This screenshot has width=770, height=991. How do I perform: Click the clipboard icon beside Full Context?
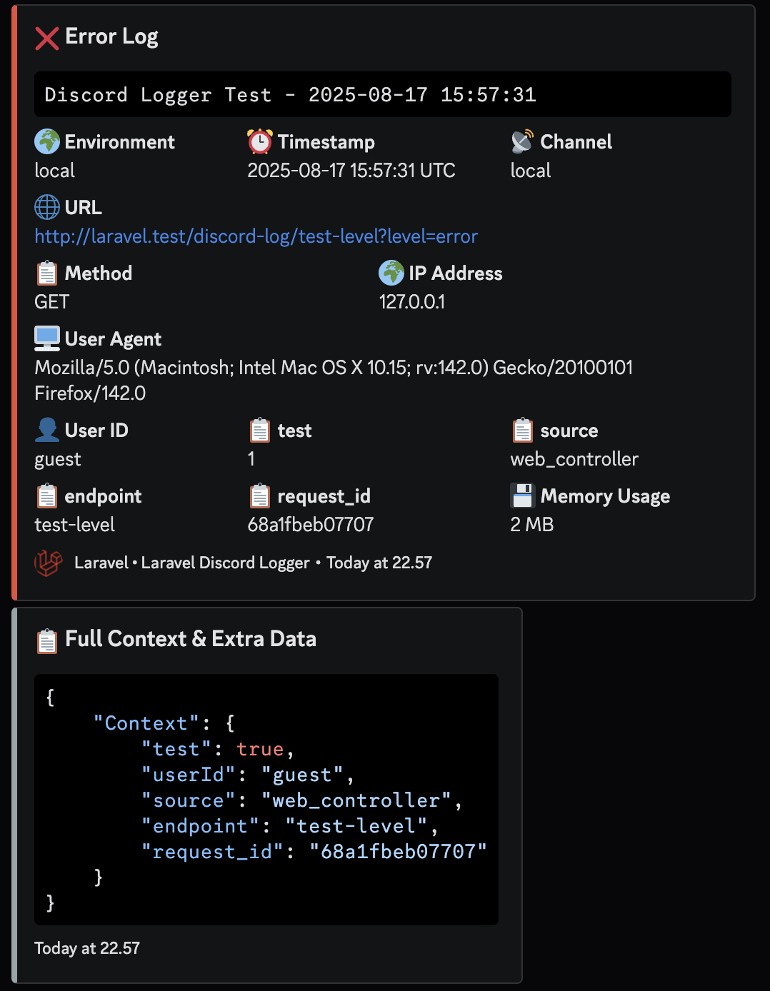[x=47, y=640]
